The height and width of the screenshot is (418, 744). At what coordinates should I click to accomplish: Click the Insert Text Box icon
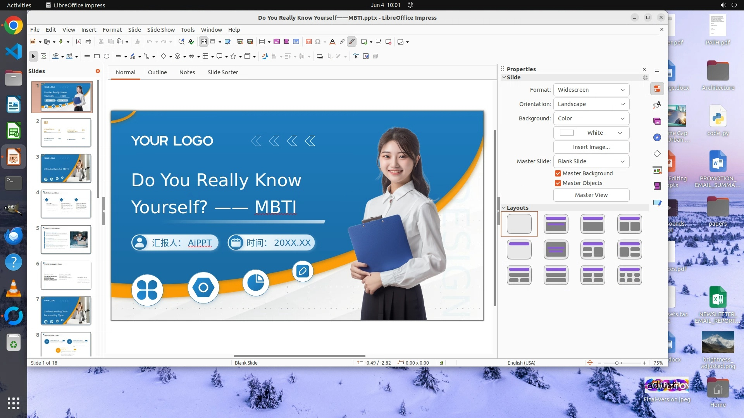309,42
